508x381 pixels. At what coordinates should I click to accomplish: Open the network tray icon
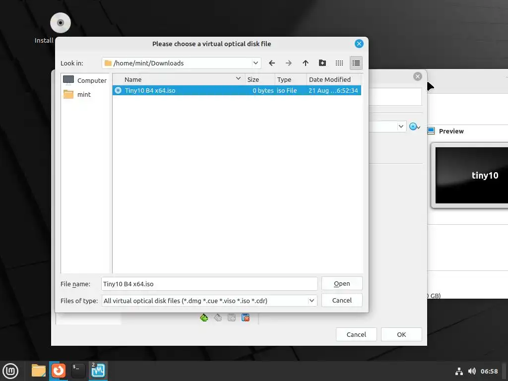[459, 371]
